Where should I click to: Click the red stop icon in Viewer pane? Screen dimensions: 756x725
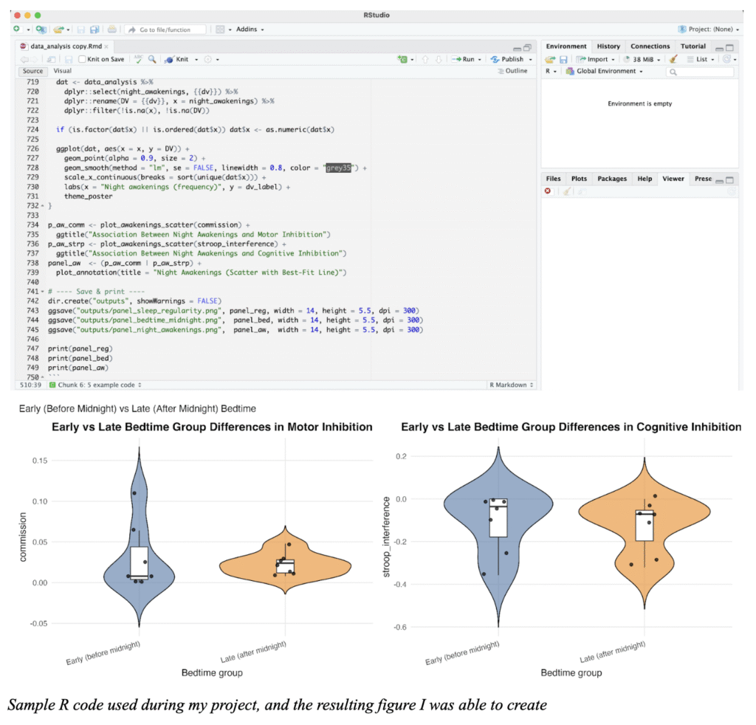coord(548,190)
